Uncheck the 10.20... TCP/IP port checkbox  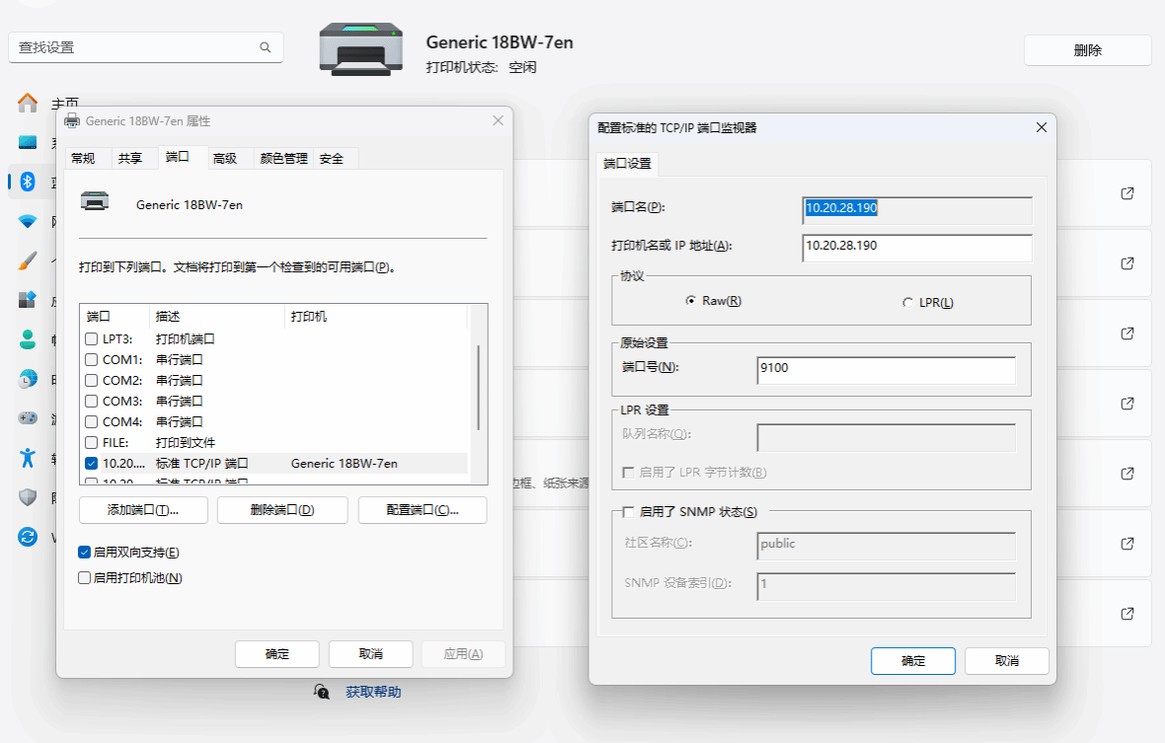click(x=92, y=463)
